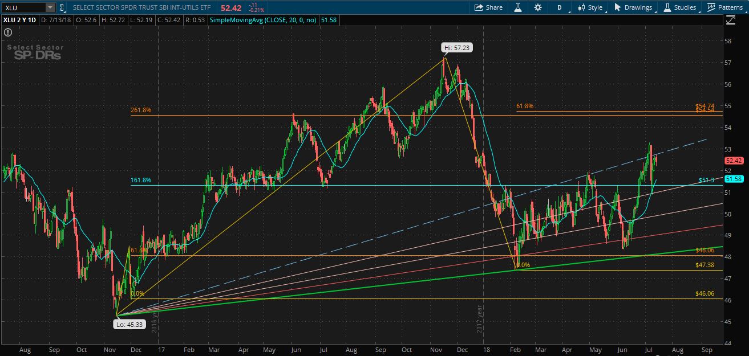
Task: Click the $51.3 level label
Action: click(706, 181)
